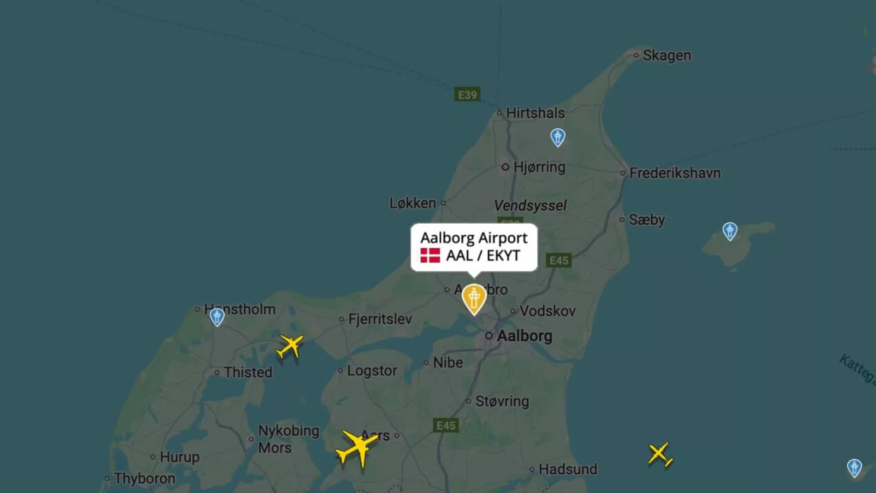Viewport: 876px width, 493px height.
Task: Click the Danish flag in the popup
Action: pyautogui.click(x=430, y=255)
